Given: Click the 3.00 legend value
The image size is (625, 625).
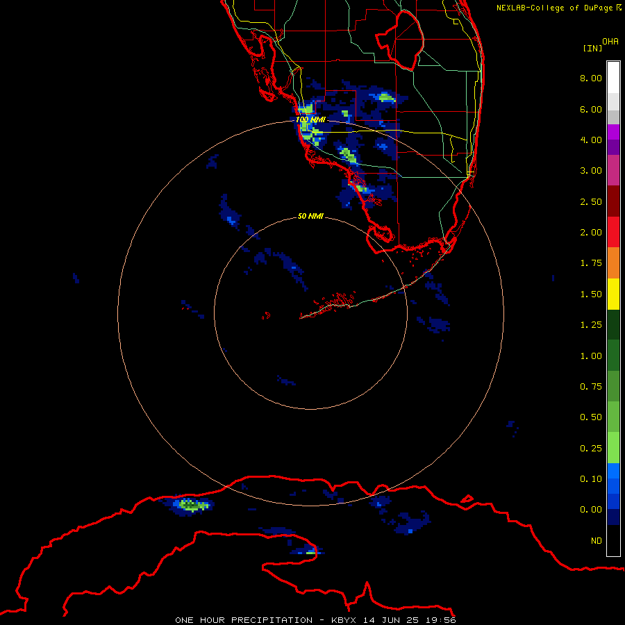Looking at the screenshot, I should point(591,171).
